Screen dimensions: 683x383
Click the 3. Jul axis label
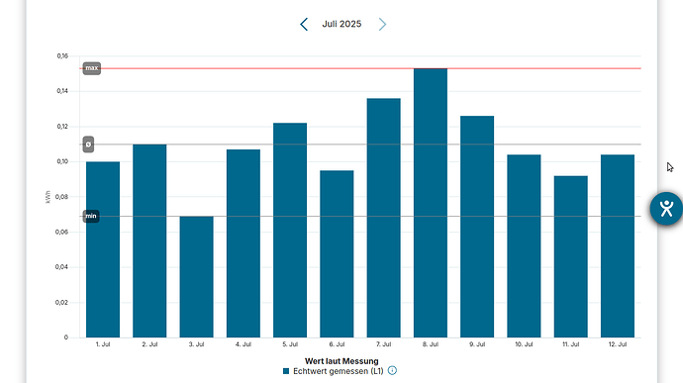(x=196, y=344)
